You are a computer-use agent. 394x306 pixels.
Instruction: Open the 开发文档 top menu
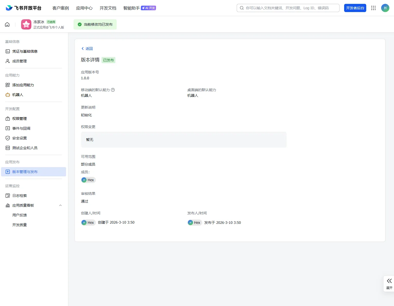pos(108,8)
